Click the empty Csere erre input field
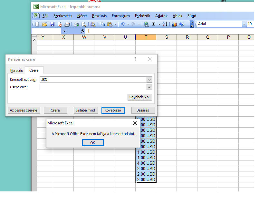Viewport: 259px width, 223px height. [93, 87]
